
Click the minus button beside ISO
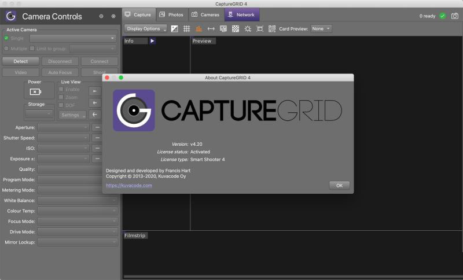tap(97, 148)
